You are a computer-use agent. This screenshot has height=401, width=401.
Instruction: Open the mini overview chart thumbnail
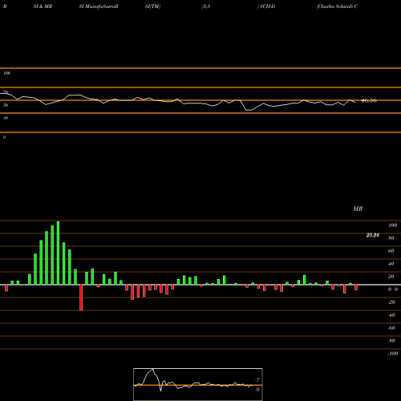tap(198, 384)
